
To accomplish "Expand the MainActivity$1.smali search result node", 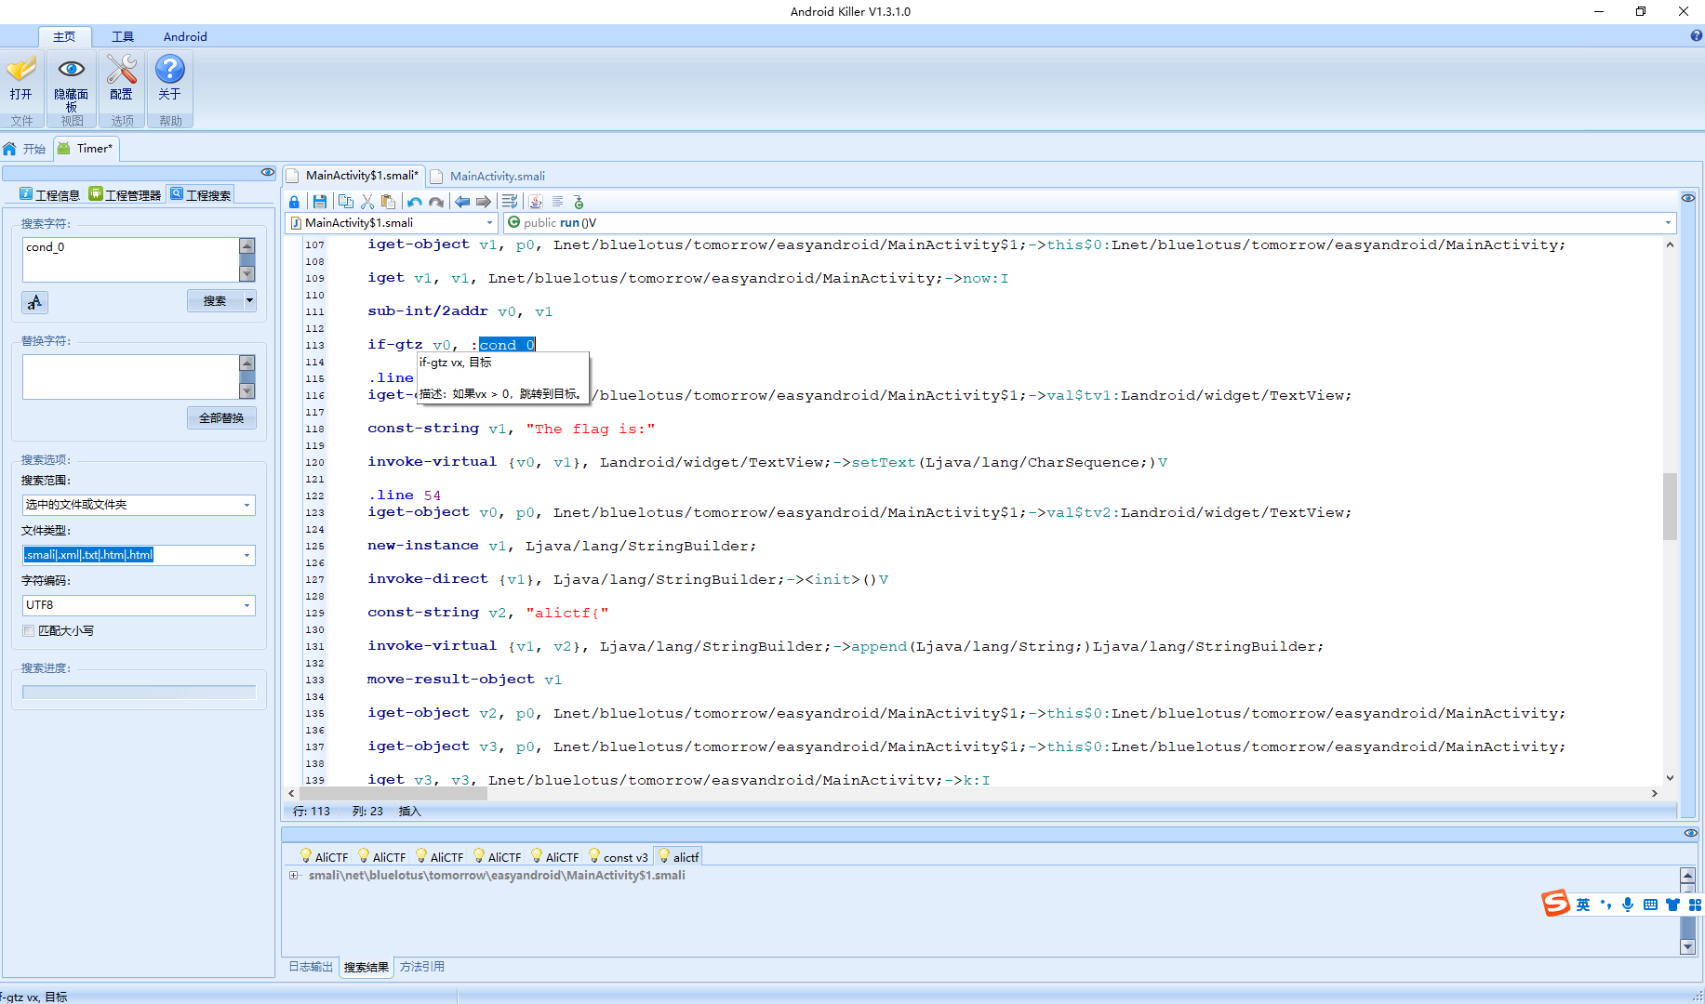I will [294, 876].
